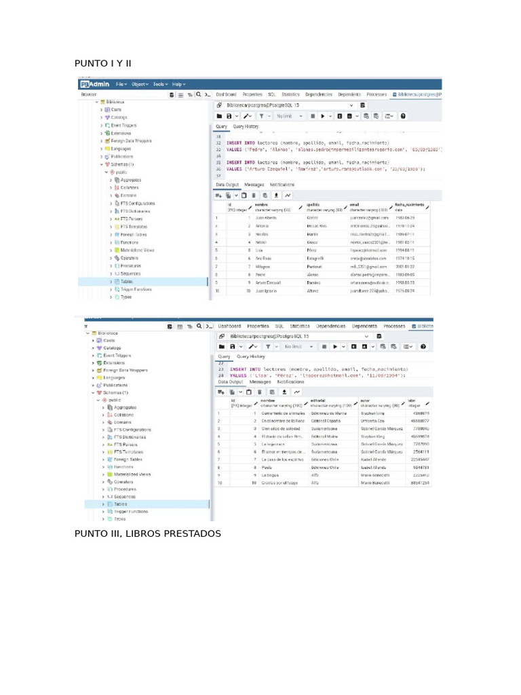Open the File menu in pgAdmin

pyautogui.click(x=121, y=84)
